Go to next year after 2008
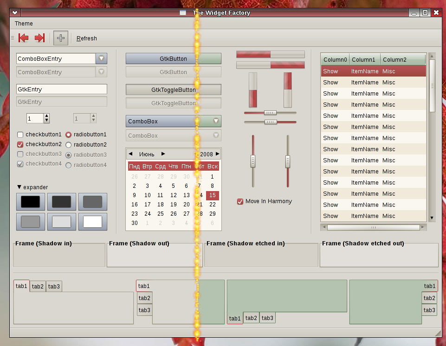Viewport: 446px width, 346px height. tap(218, 154)
